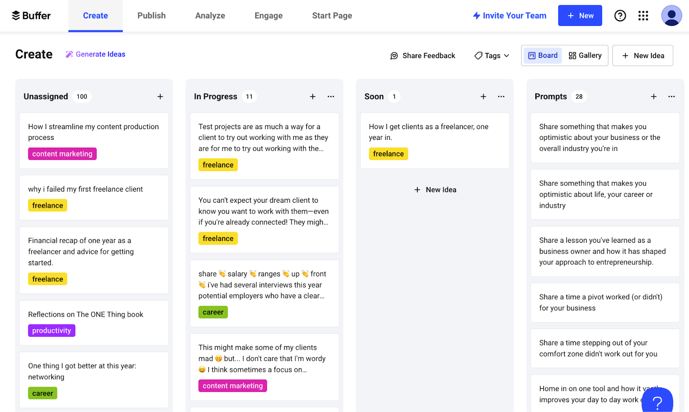This screenshot has height=412, width=689.
Task: Open 'How I get clients as a freelancer' card
Action: point(435,141)
